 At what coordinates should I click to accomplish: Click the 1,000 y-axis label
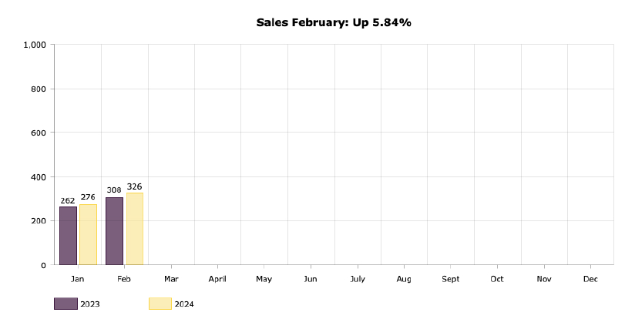(35, 45)
